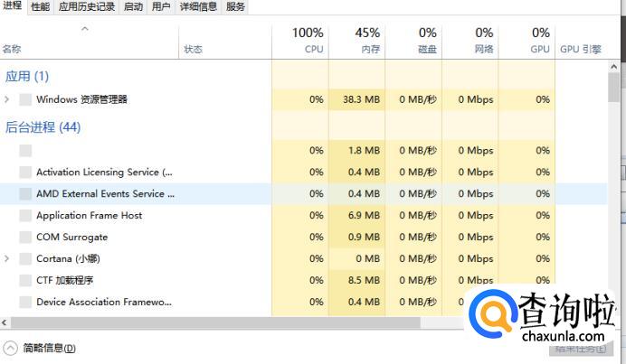The image size is (626, 364).
Task: Sort by the GPU 引擎 column header
Action: [581, 49]
